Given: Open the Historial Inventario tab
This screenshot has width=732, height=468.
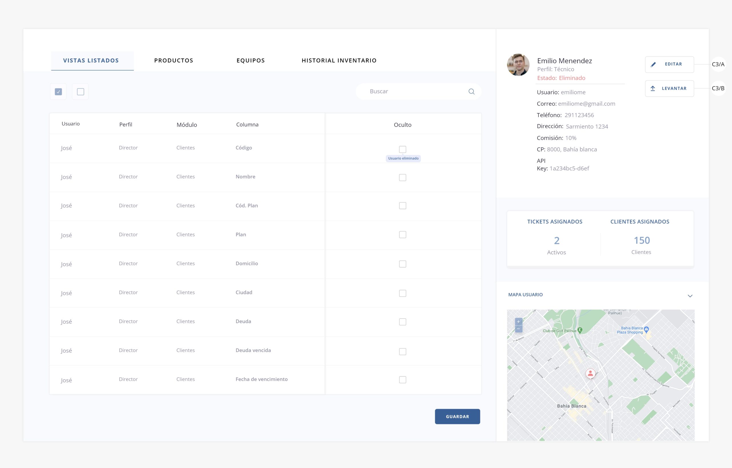Looking at the screenshot, I should (339, 61).
